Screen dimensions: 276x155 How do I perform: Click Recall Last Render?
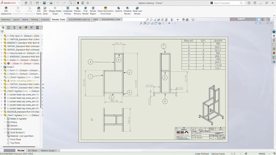[x=137, y=11]
